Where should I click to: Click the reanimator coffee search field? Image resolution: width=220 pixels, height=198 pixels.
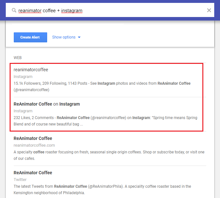[x=110, y=10]
